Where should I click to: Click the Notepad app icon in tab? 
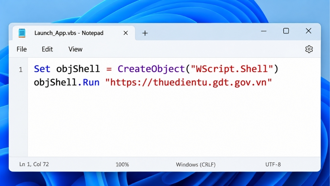click(22, 33)
